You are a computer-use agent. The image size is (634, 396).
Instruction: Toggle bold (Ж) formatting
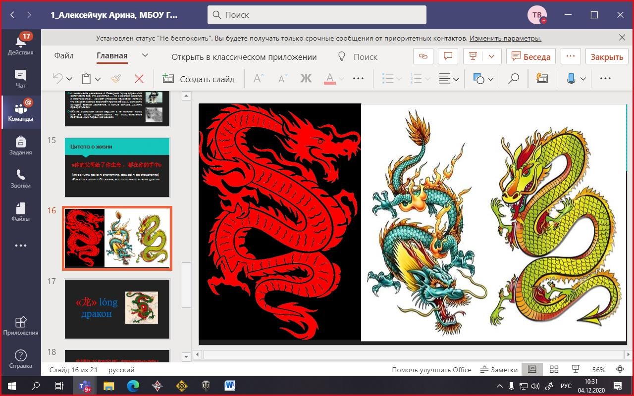(x=306, y=79)
